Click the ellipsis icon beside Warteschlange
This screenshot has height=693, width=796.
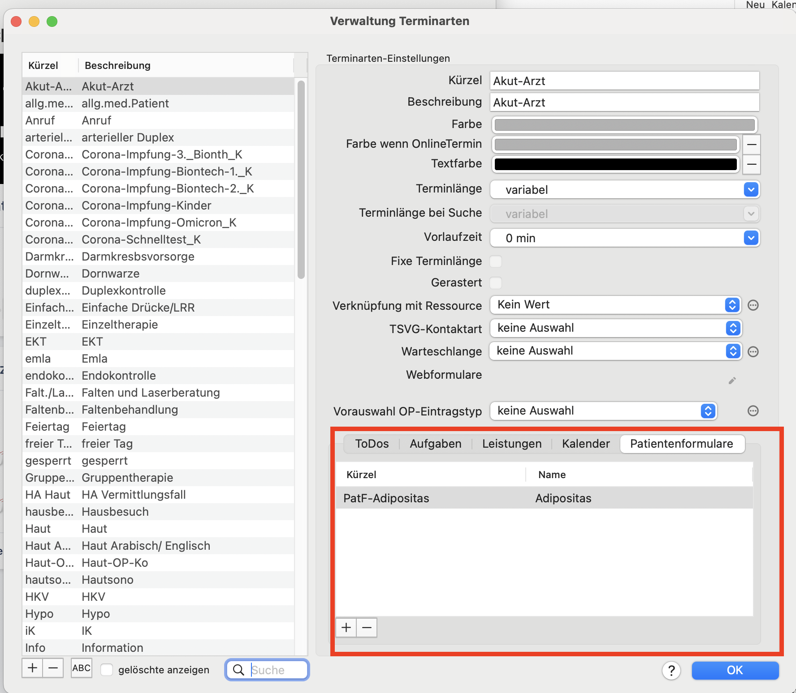tap(753, 352)
